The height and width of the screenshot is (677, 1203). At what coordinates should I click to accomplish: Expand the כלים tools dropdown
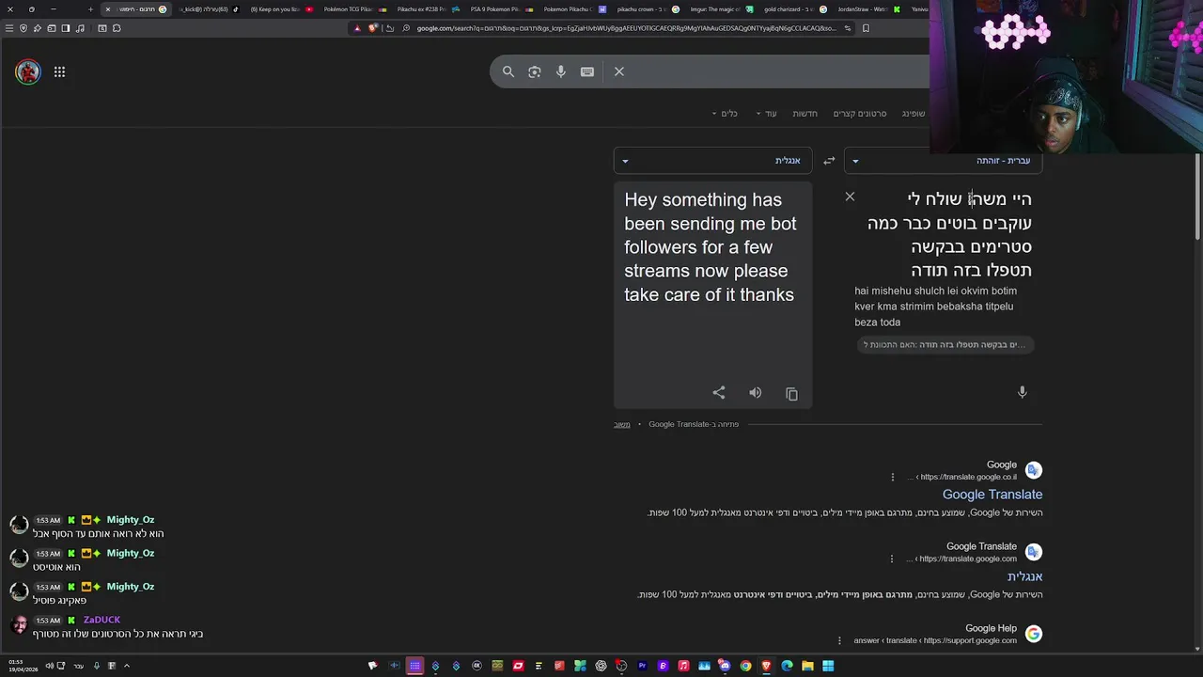(724, 114)
